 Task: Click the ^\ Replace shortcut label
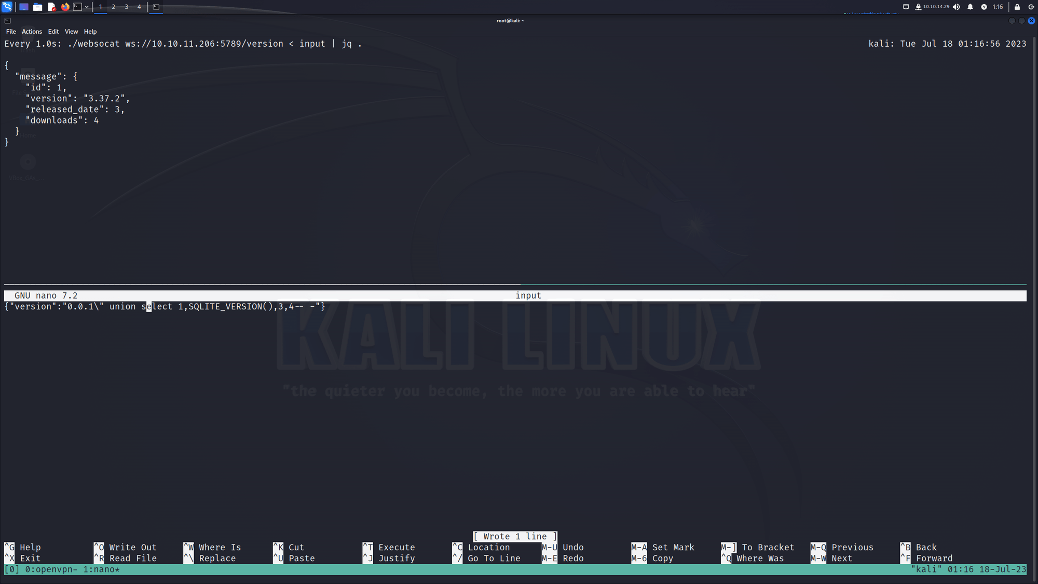pyautogui.click(x=210, y=558)
